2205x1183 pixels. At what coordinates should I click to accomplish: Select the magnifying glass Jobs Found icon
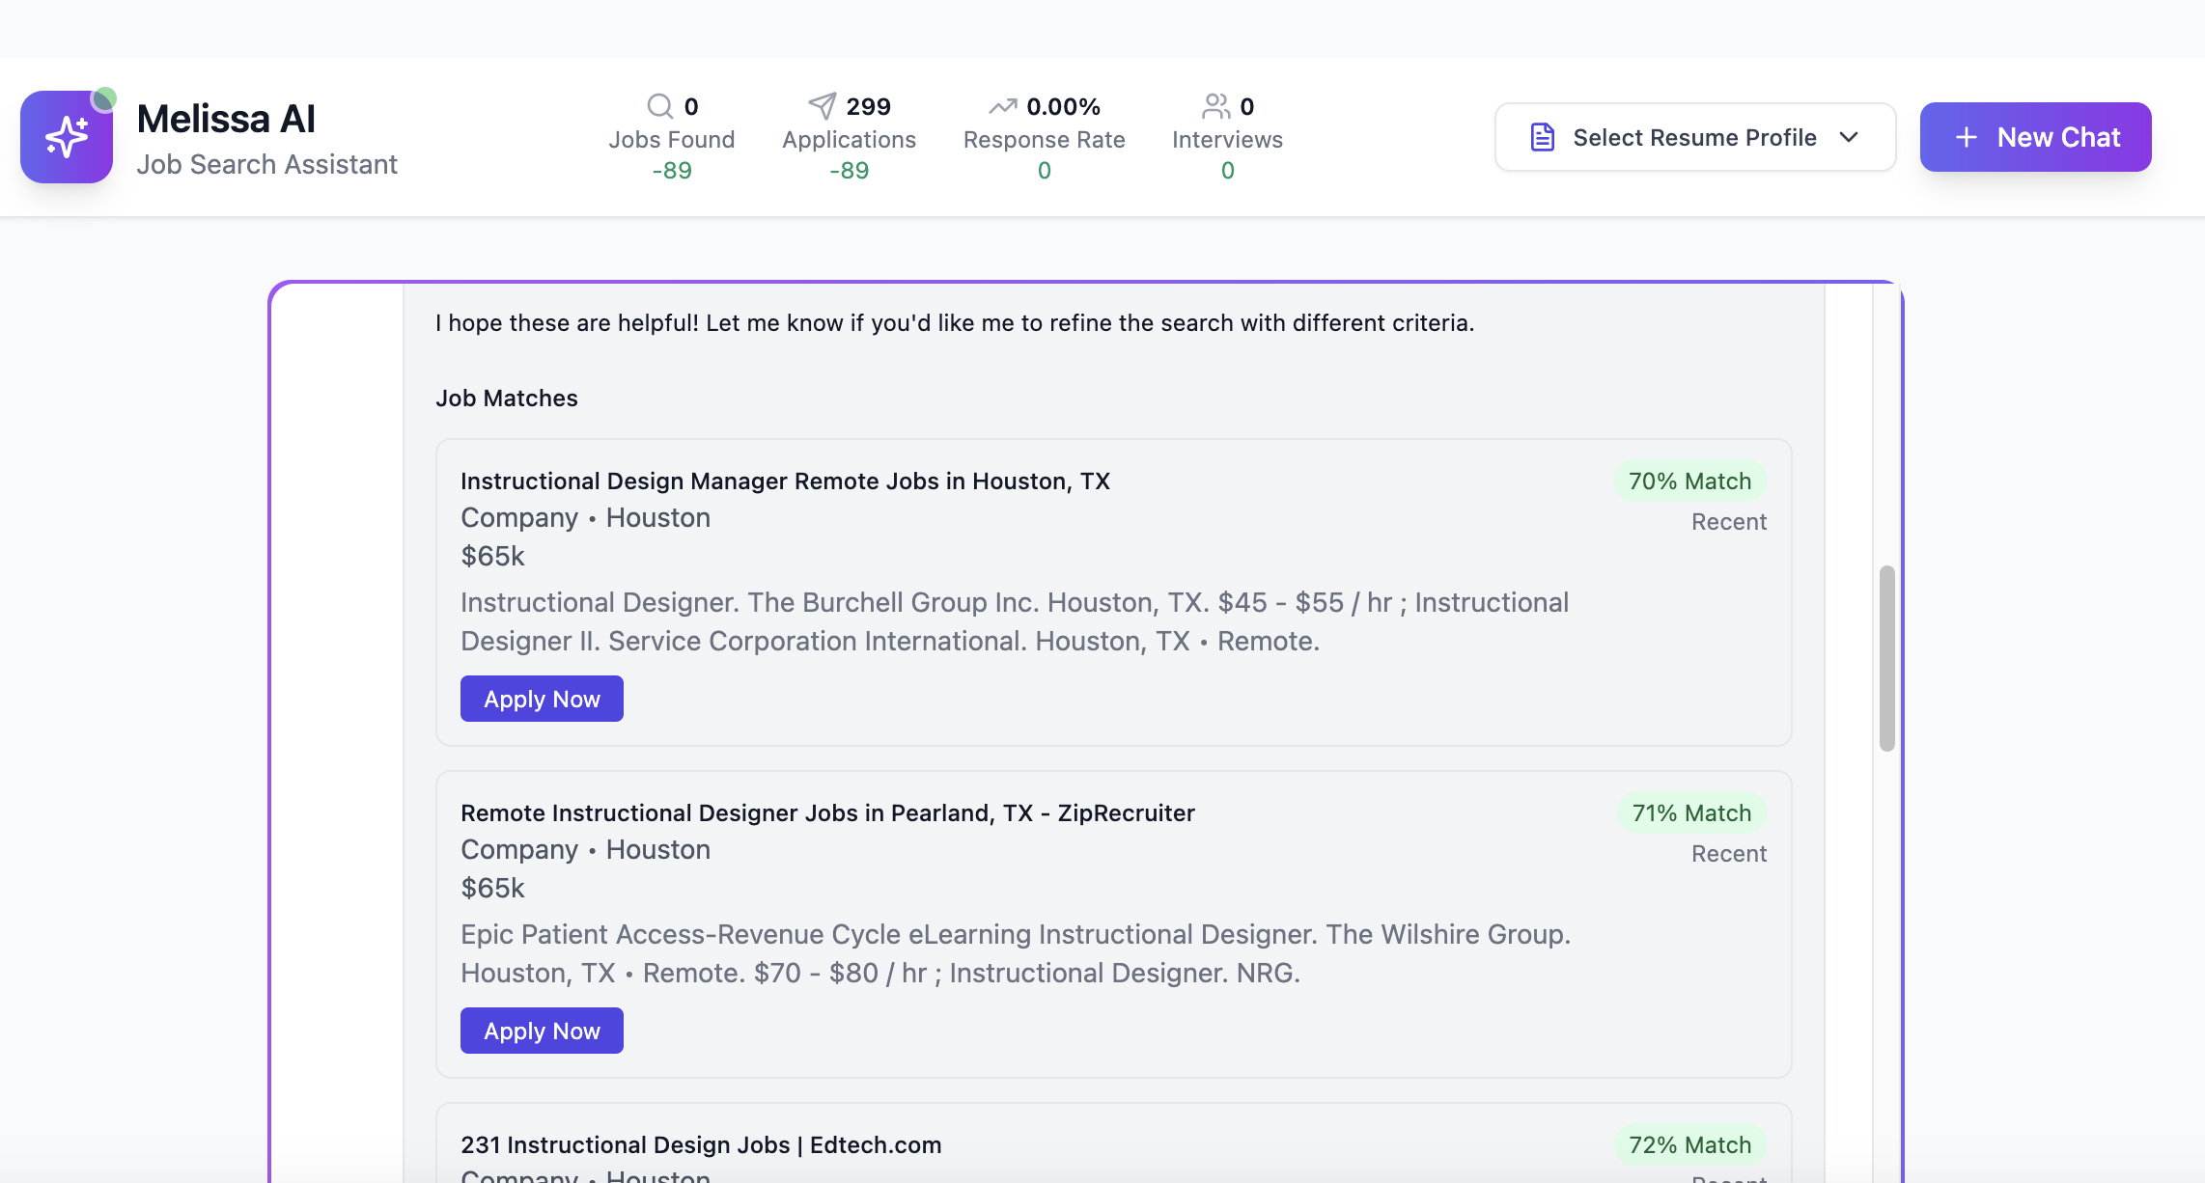pyautogui.click(x=659, y=106)
